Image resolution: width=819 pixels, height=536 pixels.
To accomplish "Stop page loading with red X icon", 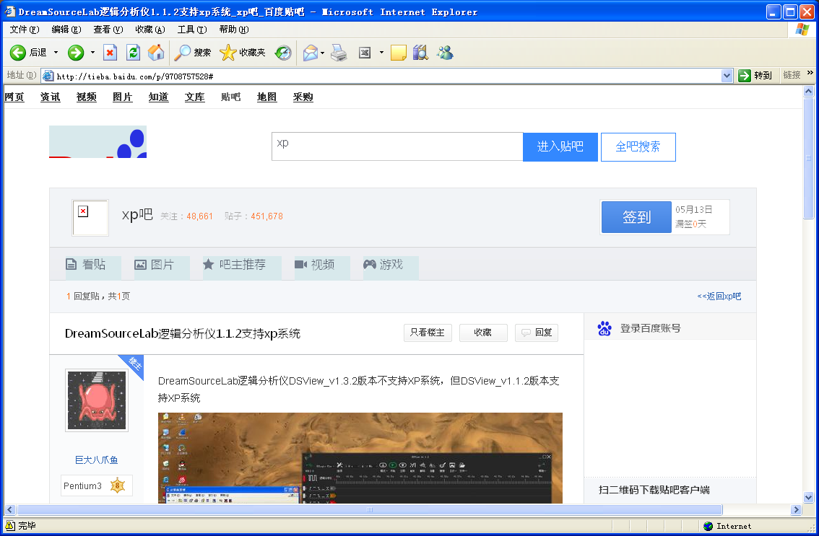I will pyautogui.click(x=110, y=52).
